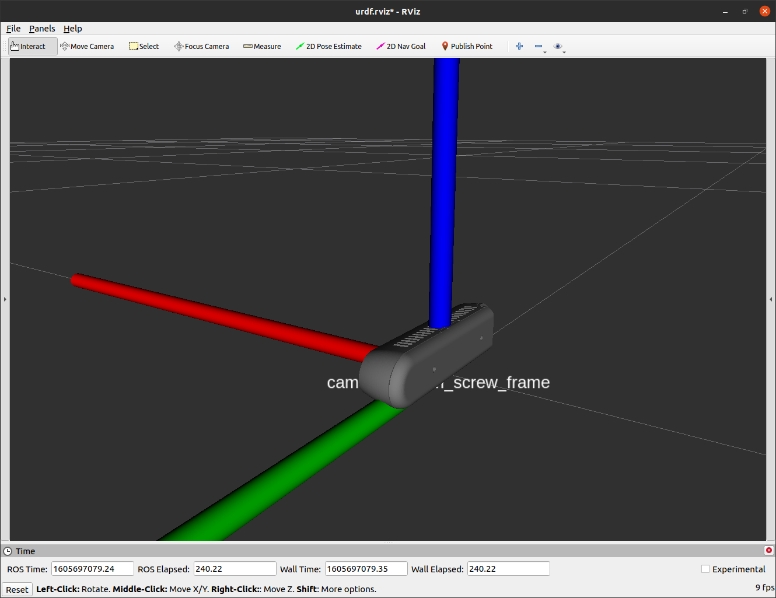Select the 2D Pose Estimate tool

click(x=328, y=46)
